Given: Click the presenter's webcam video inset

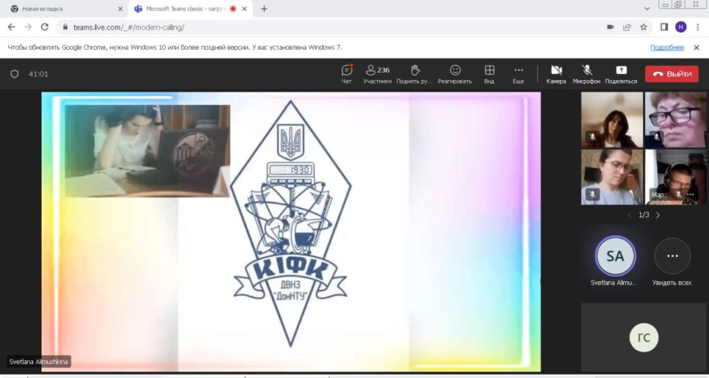Looking at the screenshot, I should coord(147,151).
